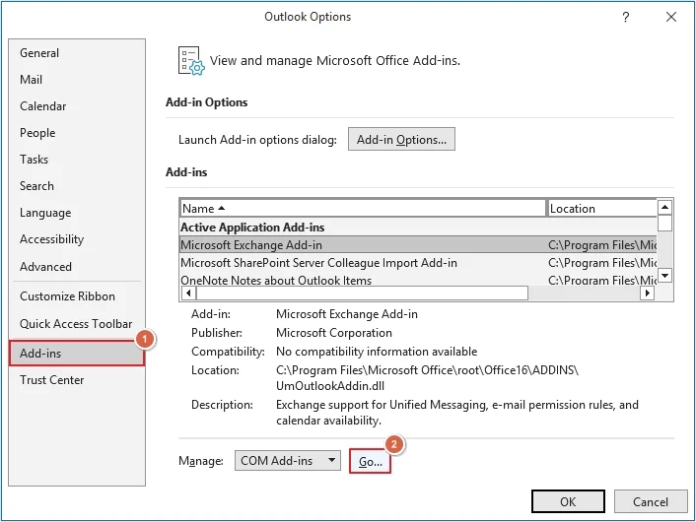Click the Location column header
This screenshot has height=522, width=696.
601,209
